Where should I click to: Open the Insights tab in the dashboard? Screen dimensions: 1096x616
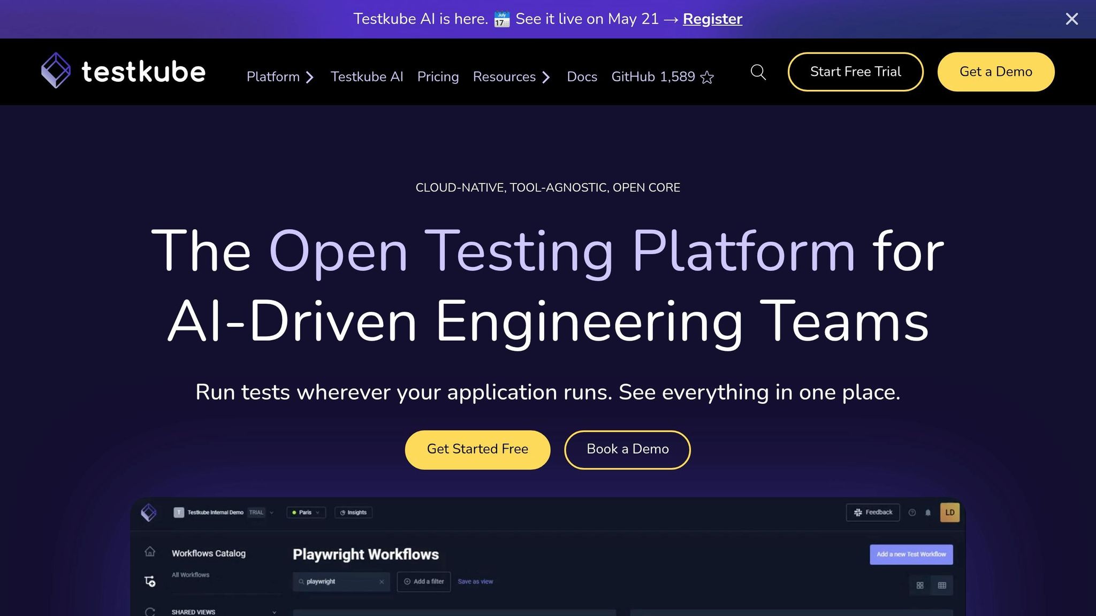pos(353,512)
